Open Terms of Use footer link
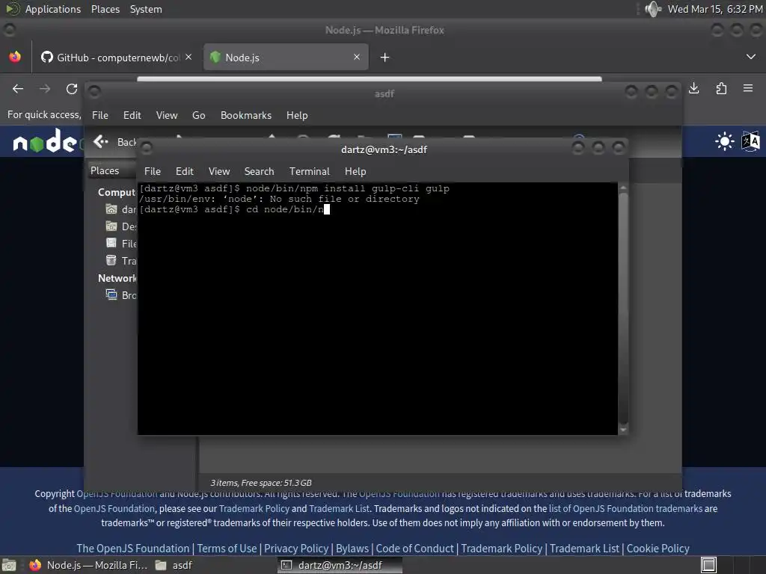The height and width of the screenshot is (574, 766). 227,549
